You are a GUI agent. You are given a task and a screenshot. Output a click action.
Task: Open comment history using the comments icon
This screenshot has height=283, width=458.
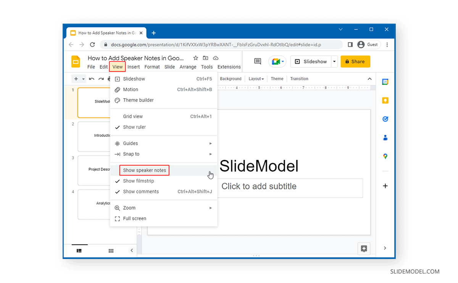257,61
